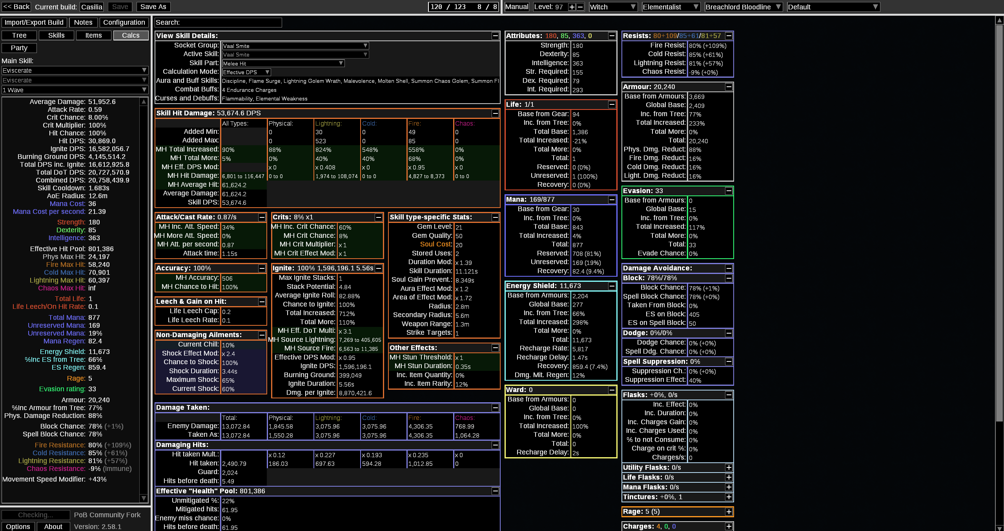Image resolution: width=1004 pixels, height=531 pixels.
Task: Expand the Utility Flasks section
Action: click(x=729, y=467)
